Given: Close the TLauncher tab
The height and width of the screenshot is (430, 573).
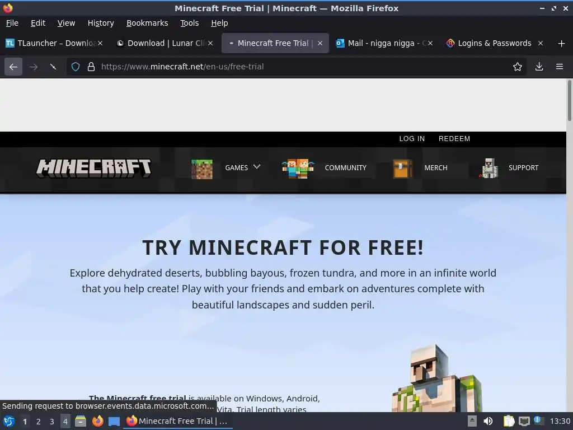Looking at the screenshot, I should (100, 43).
